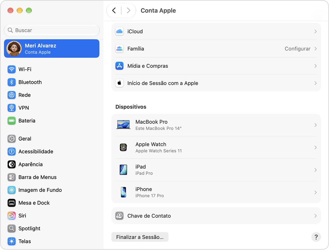Open Rede globe icon
Viewport: 329px width, 250px height.
point(12,95)
